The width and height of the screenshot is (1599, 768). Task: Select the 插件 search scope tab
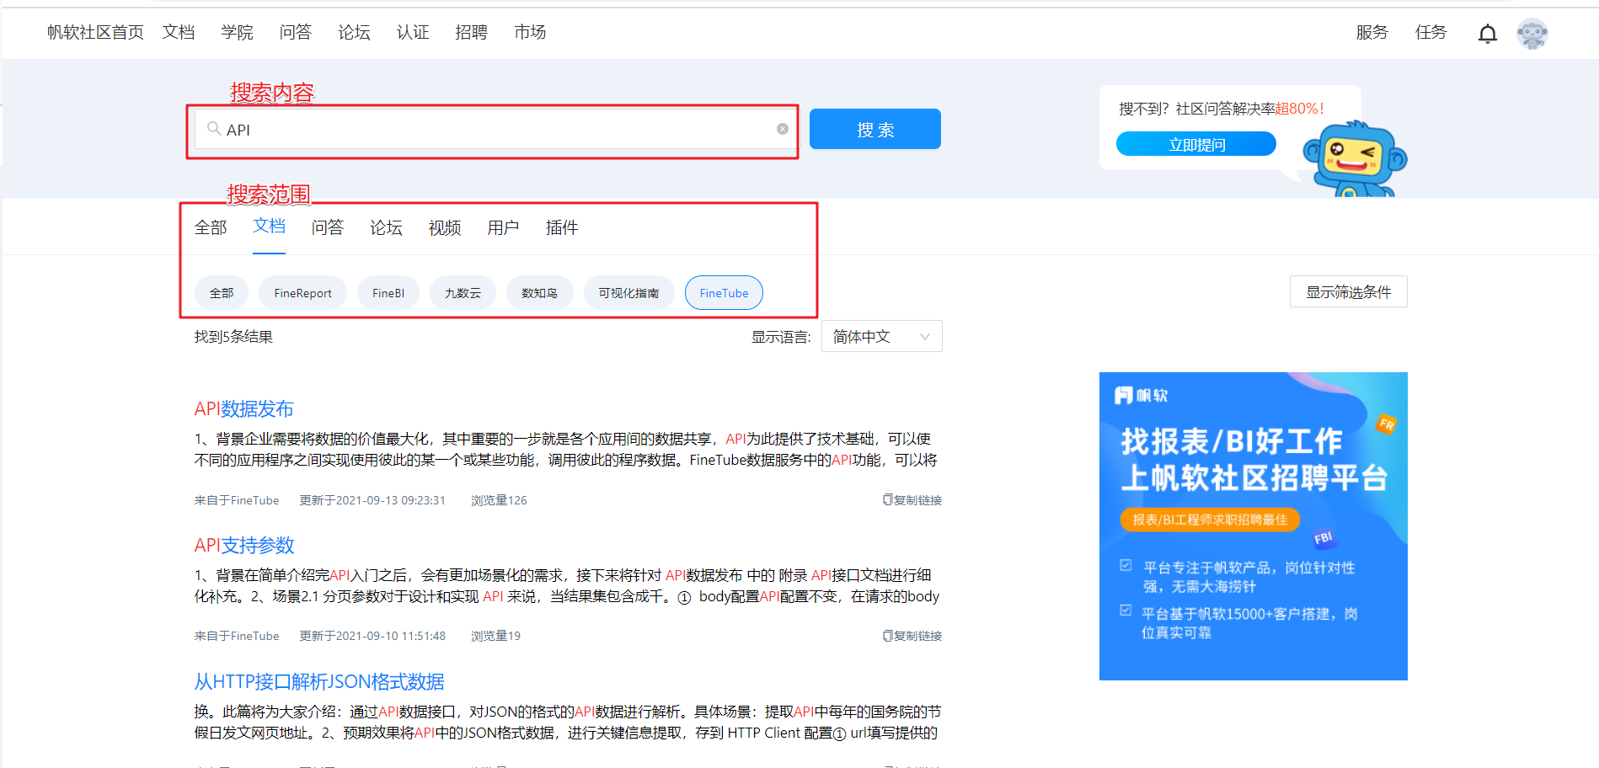562,227
